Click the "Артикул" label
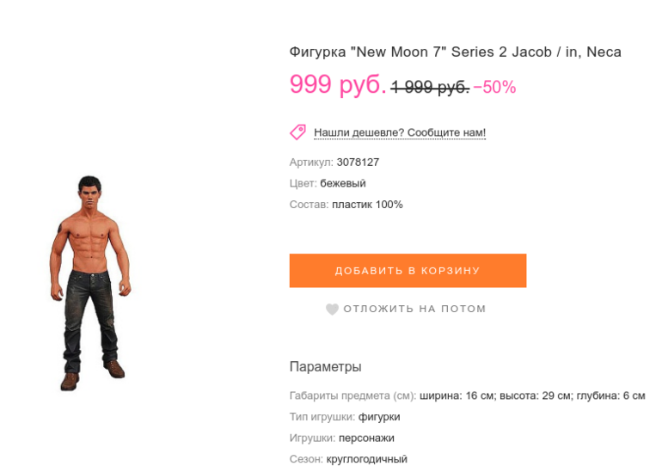The width and height of the screenshot is (662, 472). [311, 162]
